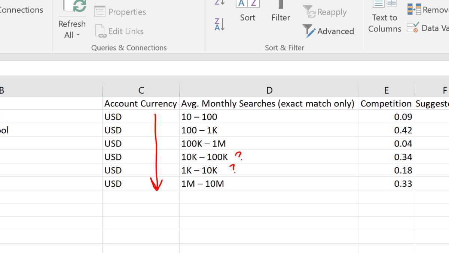Viewport: 449px width, 253px height.
Task: Click the formula bar input area
Action: click(x=224, y=69)
